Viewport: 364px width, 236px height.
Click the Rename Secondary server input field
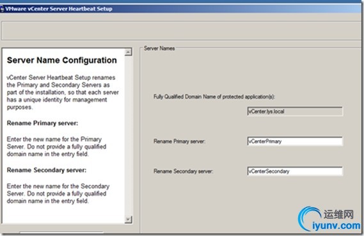(294, 171)
